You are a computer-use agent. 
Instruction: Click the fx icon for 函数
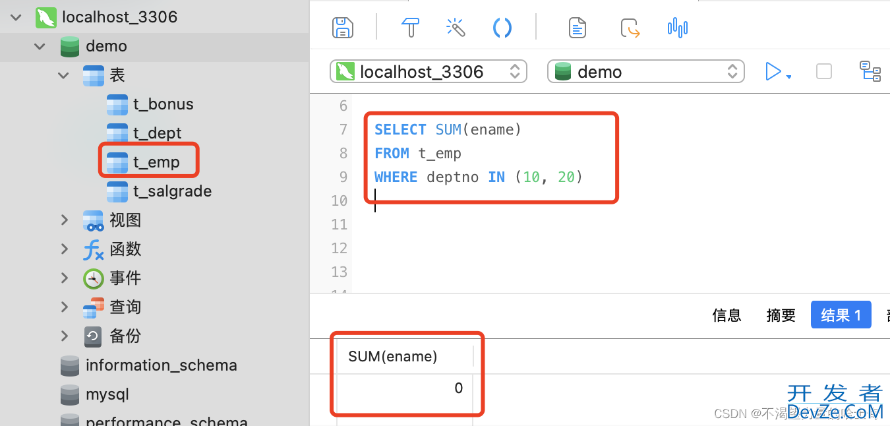[x=94, y=249]
